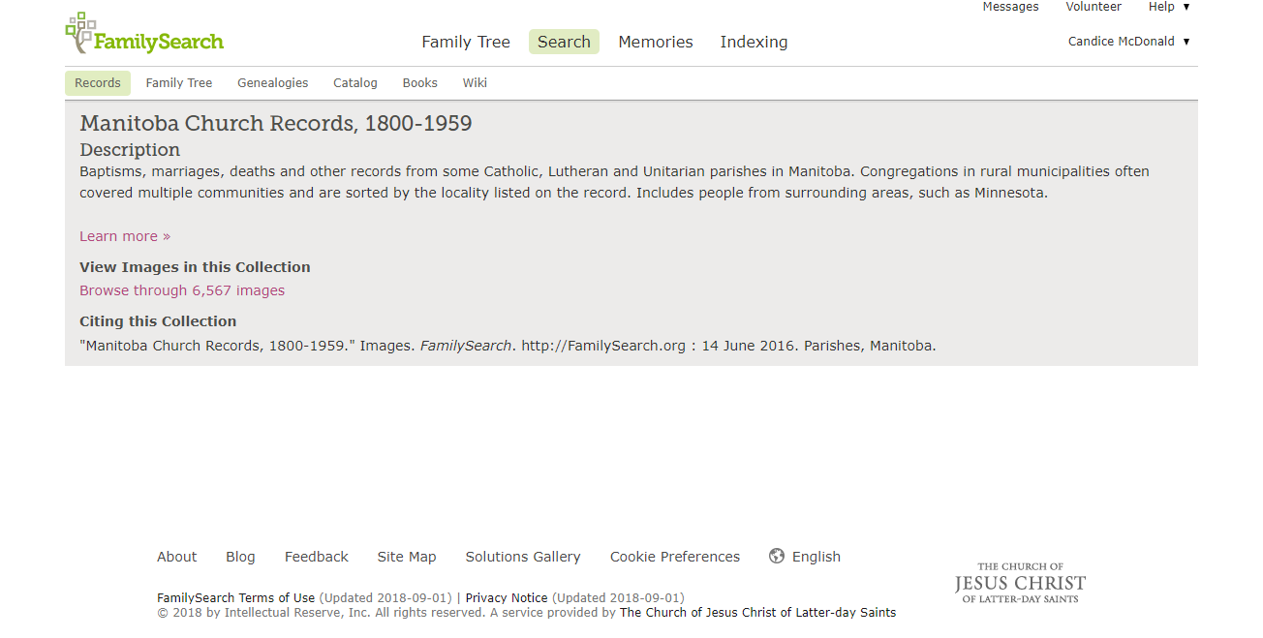1263x638 pixels.
Task: Open the Wiki tab
Action: pyautogui.click(x=475, y=83)
